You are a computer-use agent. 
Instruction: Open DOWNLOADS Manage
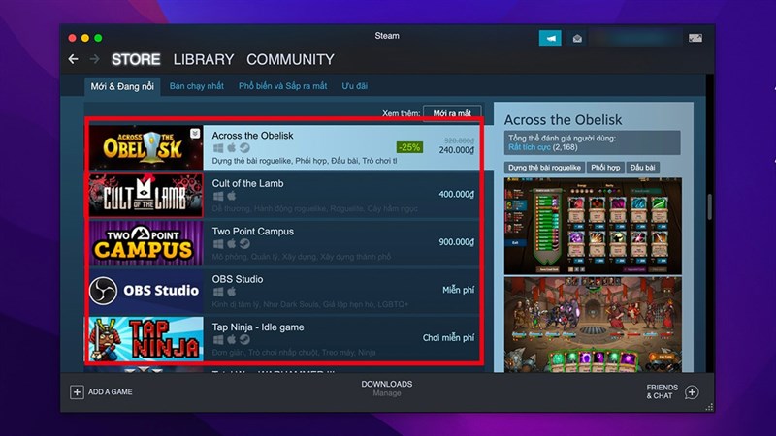point(386,389)
